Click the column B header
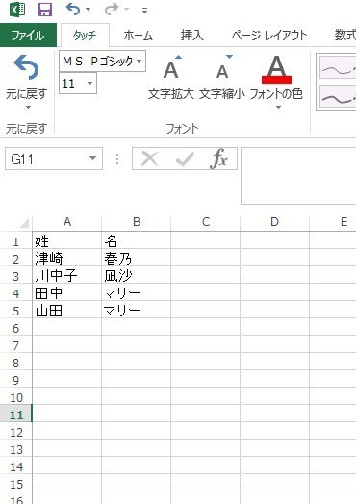Viewport: 356px width, 504px height. coord(137,222)
